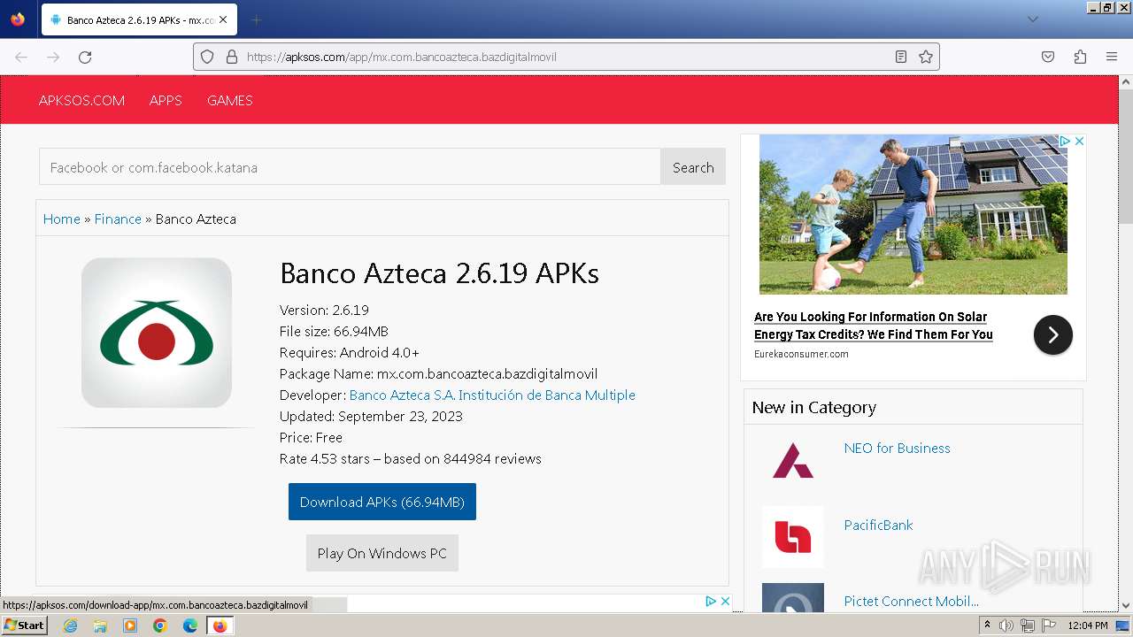Screen dimensions: 1133x637
Task: Click the app search input field
Action: (350, 166)
